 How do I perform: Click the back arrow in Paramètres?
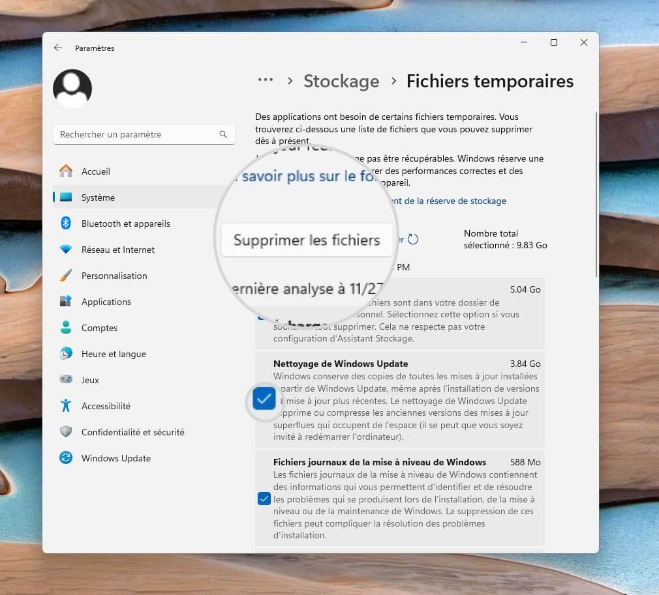tap(58, 48)
